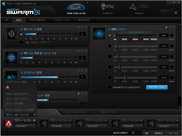Open dropdown for Default5 profile slot
Image resolution: width=182 pixels, height=136 pixels.
[x=177, y=121]
